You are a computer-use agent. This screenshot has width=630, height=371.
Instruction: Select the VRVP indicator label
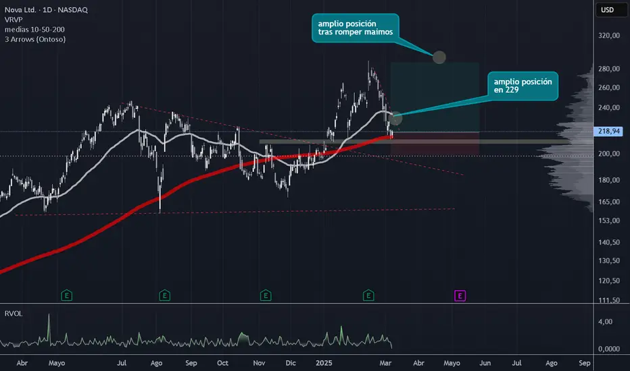[x=14, y=20]
